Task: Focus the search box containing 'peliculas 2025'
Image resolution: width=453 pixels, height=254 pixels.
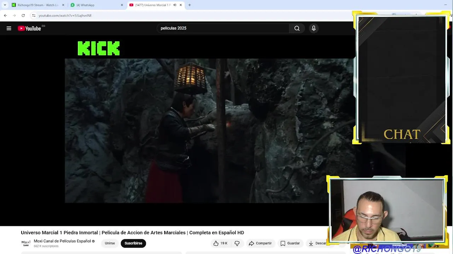Action: click(223, 28)
